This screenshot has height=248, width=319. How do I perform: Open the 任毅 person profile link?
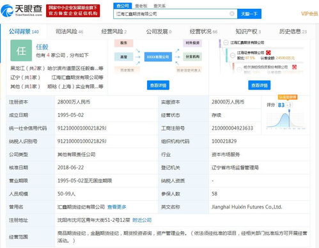point(42,47)
